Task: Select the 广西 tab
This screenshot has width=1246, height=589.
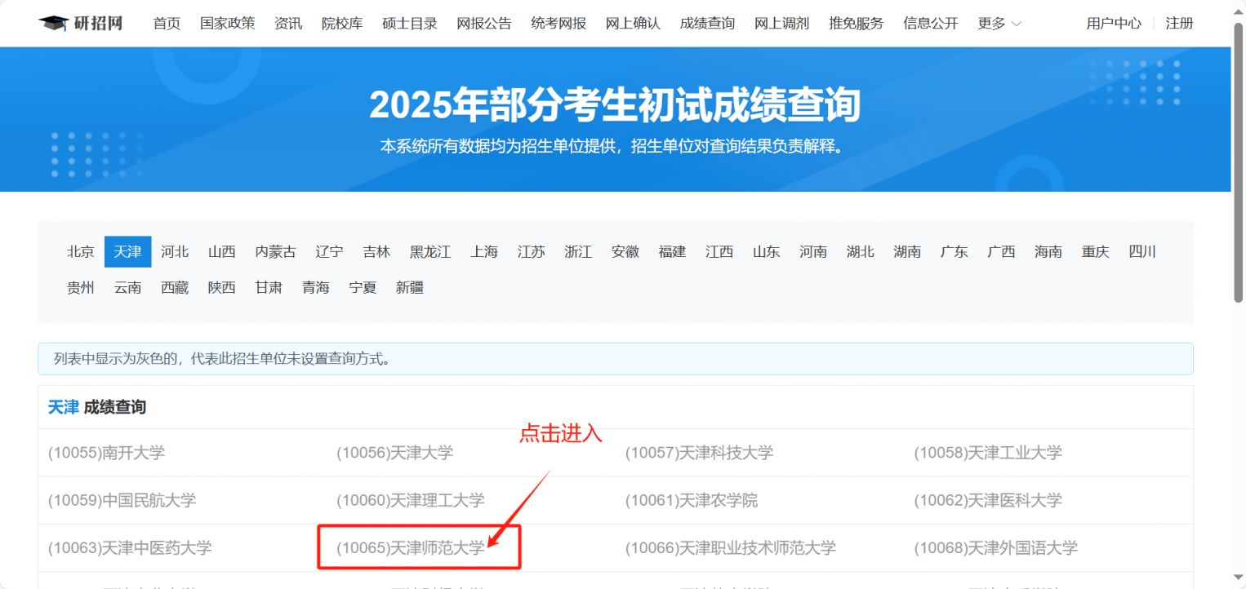Action: [1001, 252]
